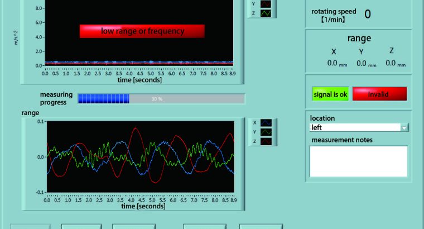Click the 'measuring progress' label

[56, 98]
